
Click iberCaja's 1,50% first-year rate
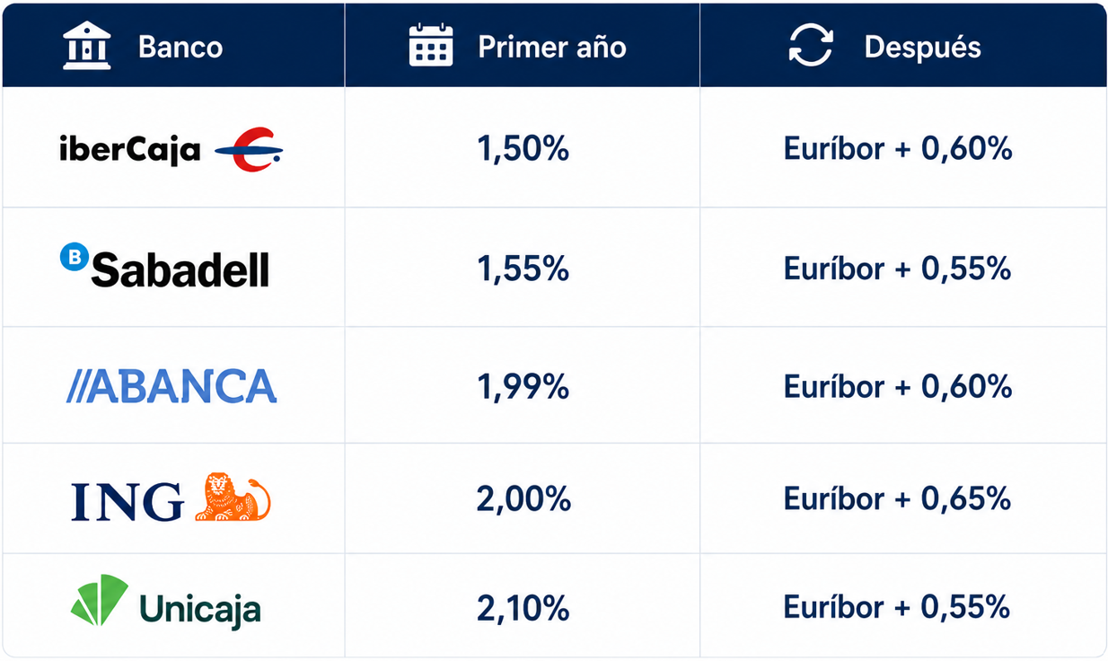523,148
